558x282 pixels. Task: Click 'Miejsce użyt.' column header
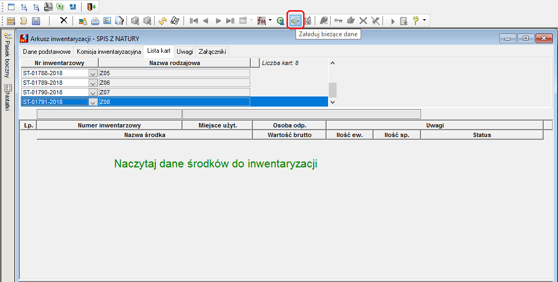click(217, 125)
